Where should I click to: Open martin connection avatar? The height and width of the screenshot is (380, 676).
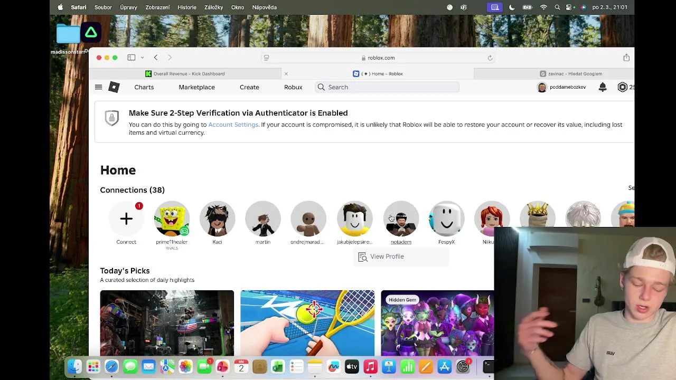[263, 218]
